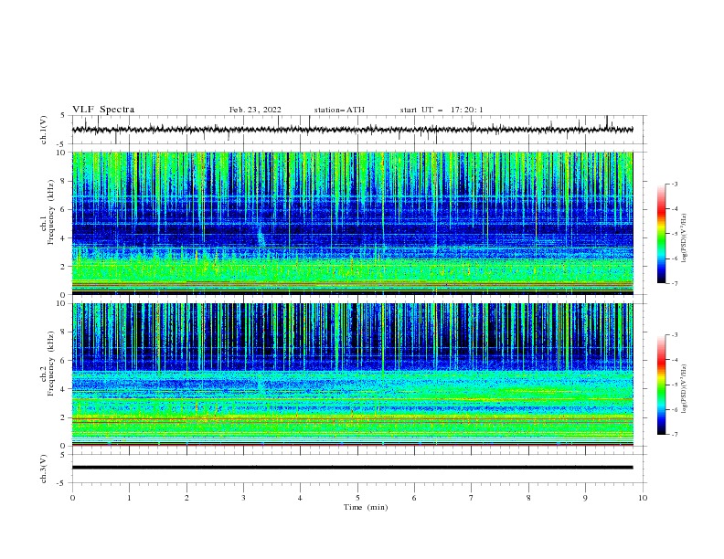
Task: Click the "-7" tick on ch.1 colorbar
Action: pyautogui.click(x=675, y=283)
